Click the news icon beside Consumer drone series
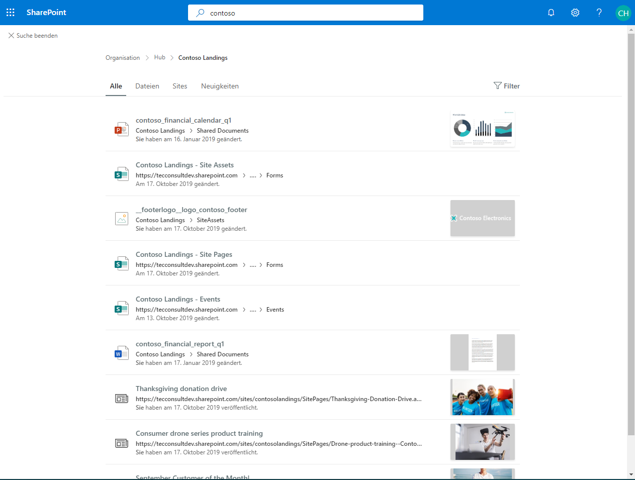 tap(122, 443)
